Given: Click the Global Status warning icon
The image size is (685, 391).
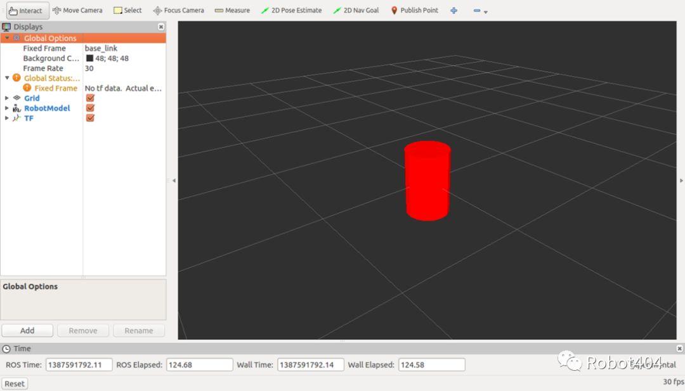Looking at the screenshot, I should [x=16, y=78].
